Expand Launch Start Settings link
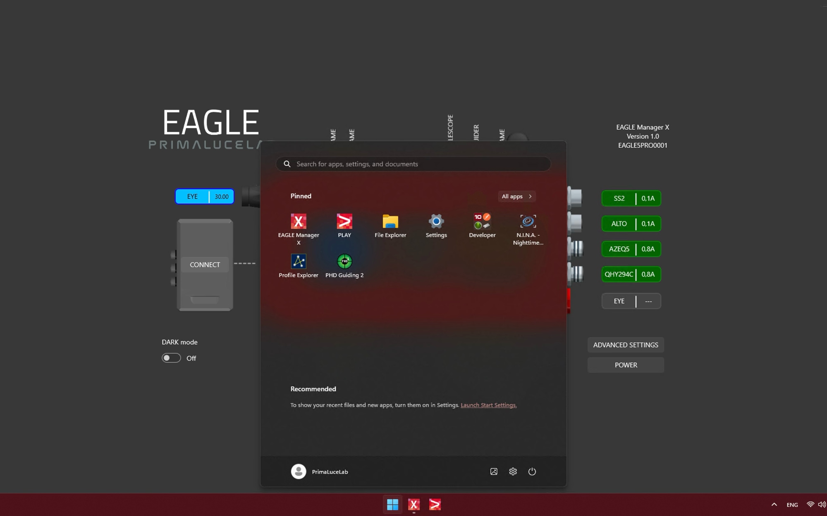 [488, 405]
